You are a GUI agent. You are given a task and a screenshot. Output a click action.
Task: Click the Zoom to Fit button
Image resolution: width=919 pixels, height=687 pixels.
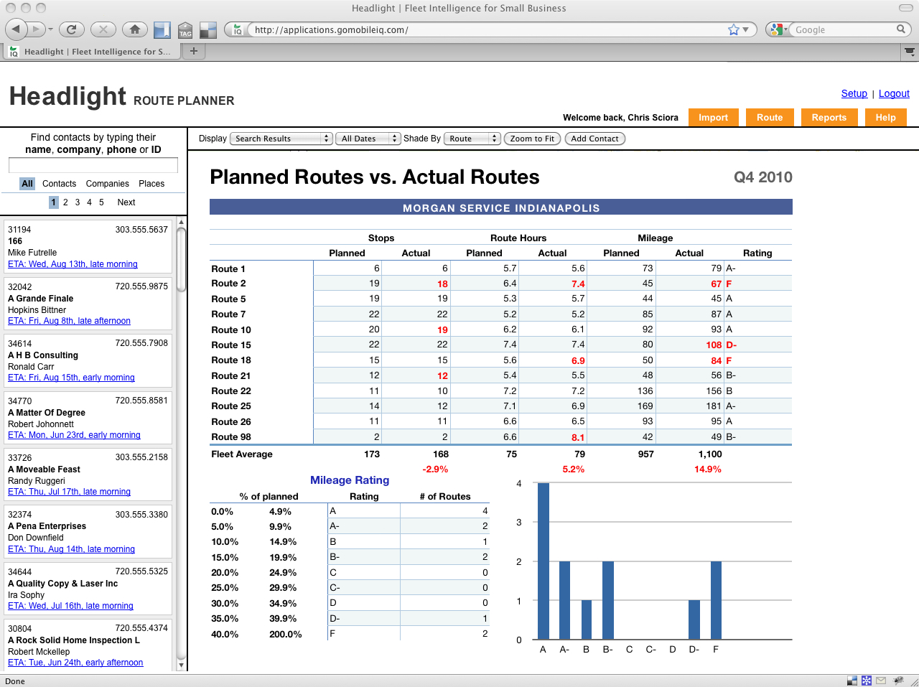pyautogui.click(x=532, y=139)
